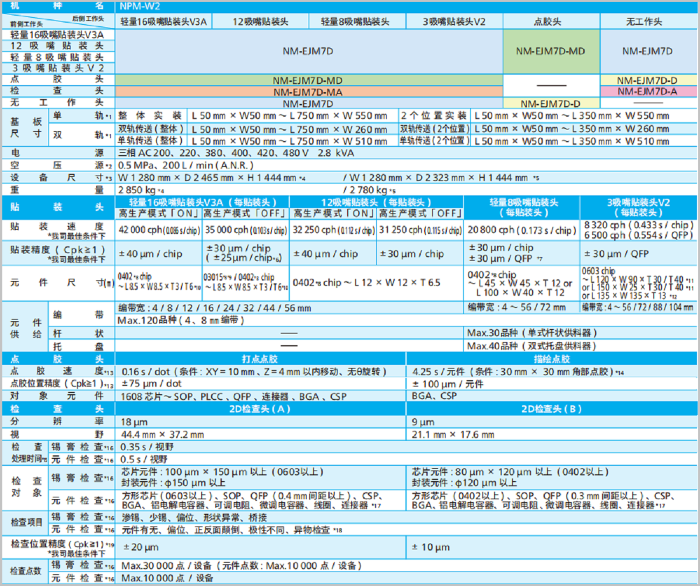Click the "电源" row label
Viewport: 700px width, 586px height.
(57, 153)
